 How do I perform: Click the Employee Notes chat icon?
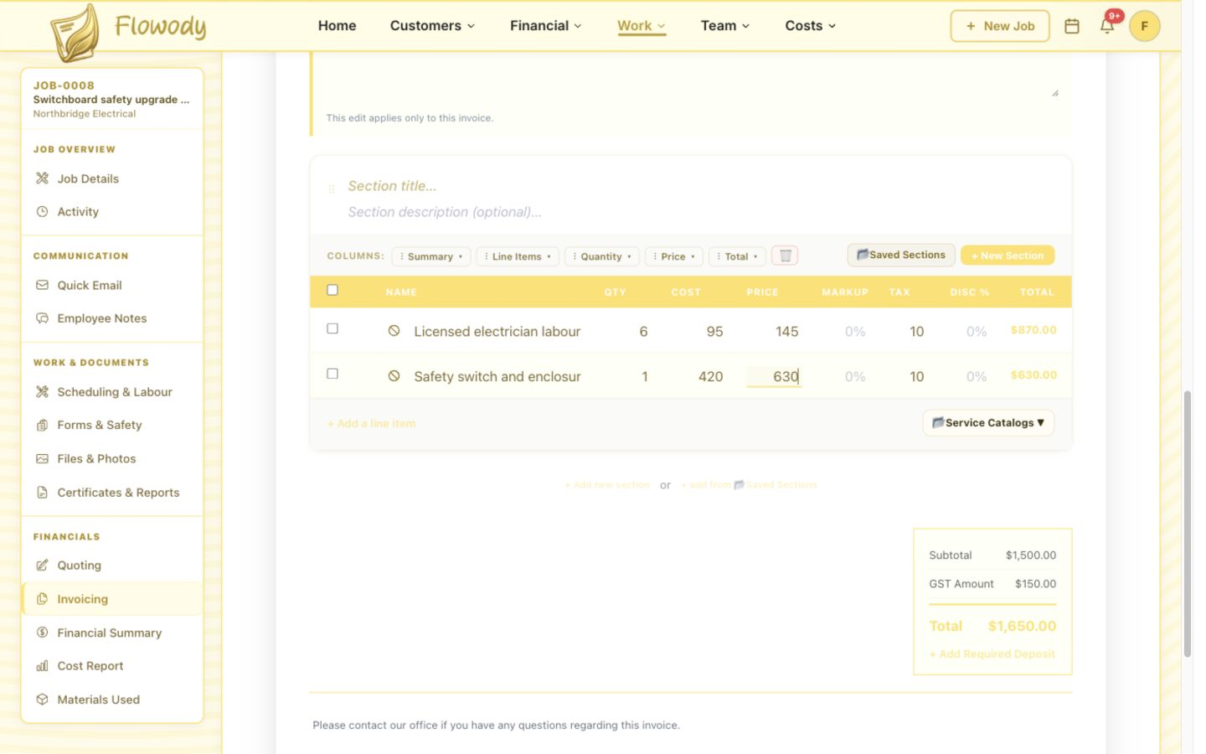[x=42, y=318]
